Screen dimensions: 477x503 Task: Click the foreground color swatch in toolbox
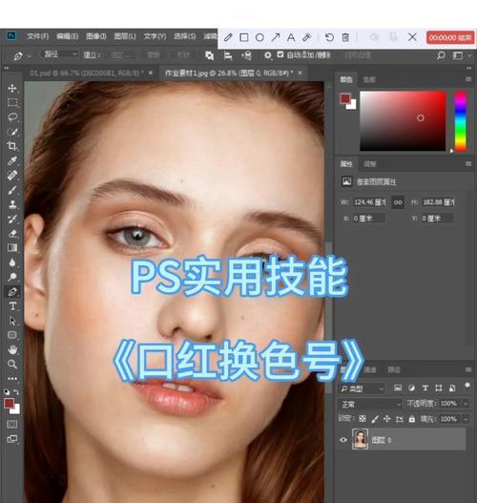coord(9,404)
